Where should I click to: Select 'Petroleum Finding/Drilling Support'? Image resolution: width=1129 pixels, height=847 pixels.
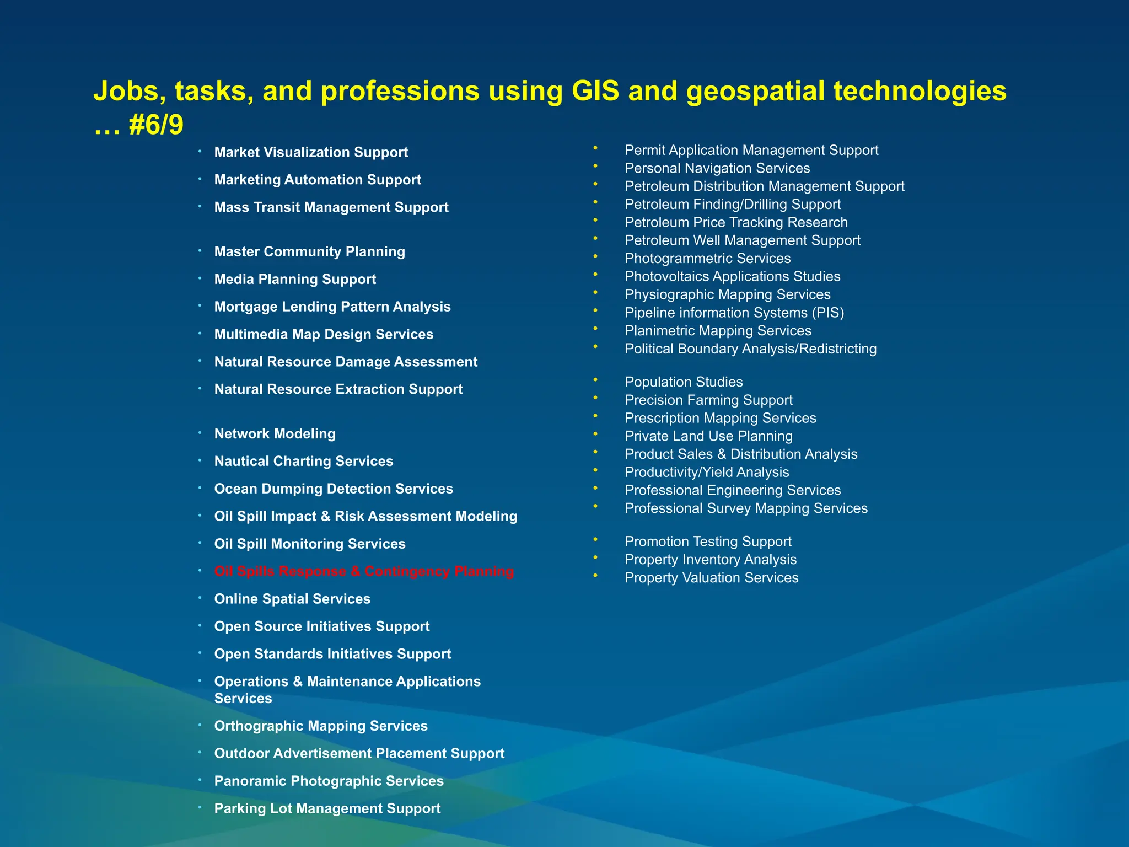click(733, 204)
